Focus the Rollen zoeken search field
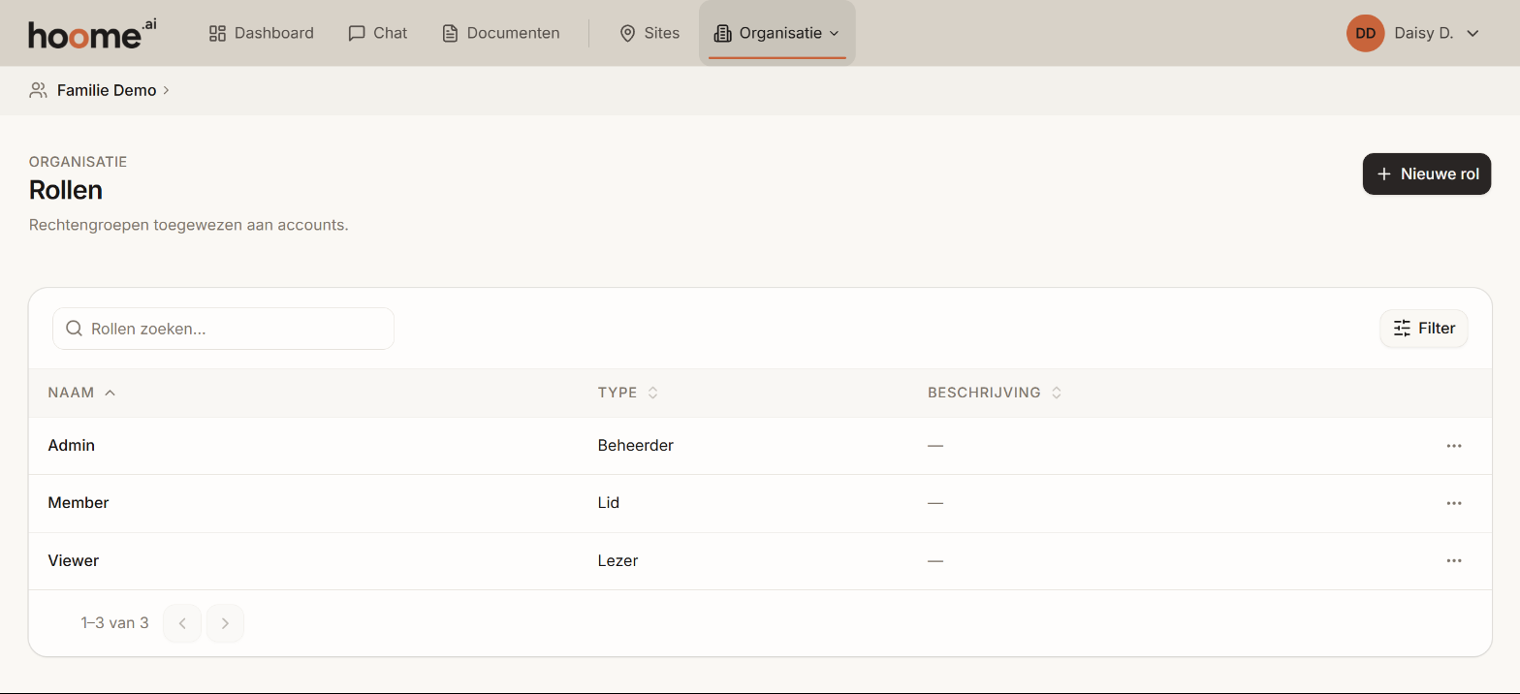Screen dimensions: 1520x694 coord(223,329)
